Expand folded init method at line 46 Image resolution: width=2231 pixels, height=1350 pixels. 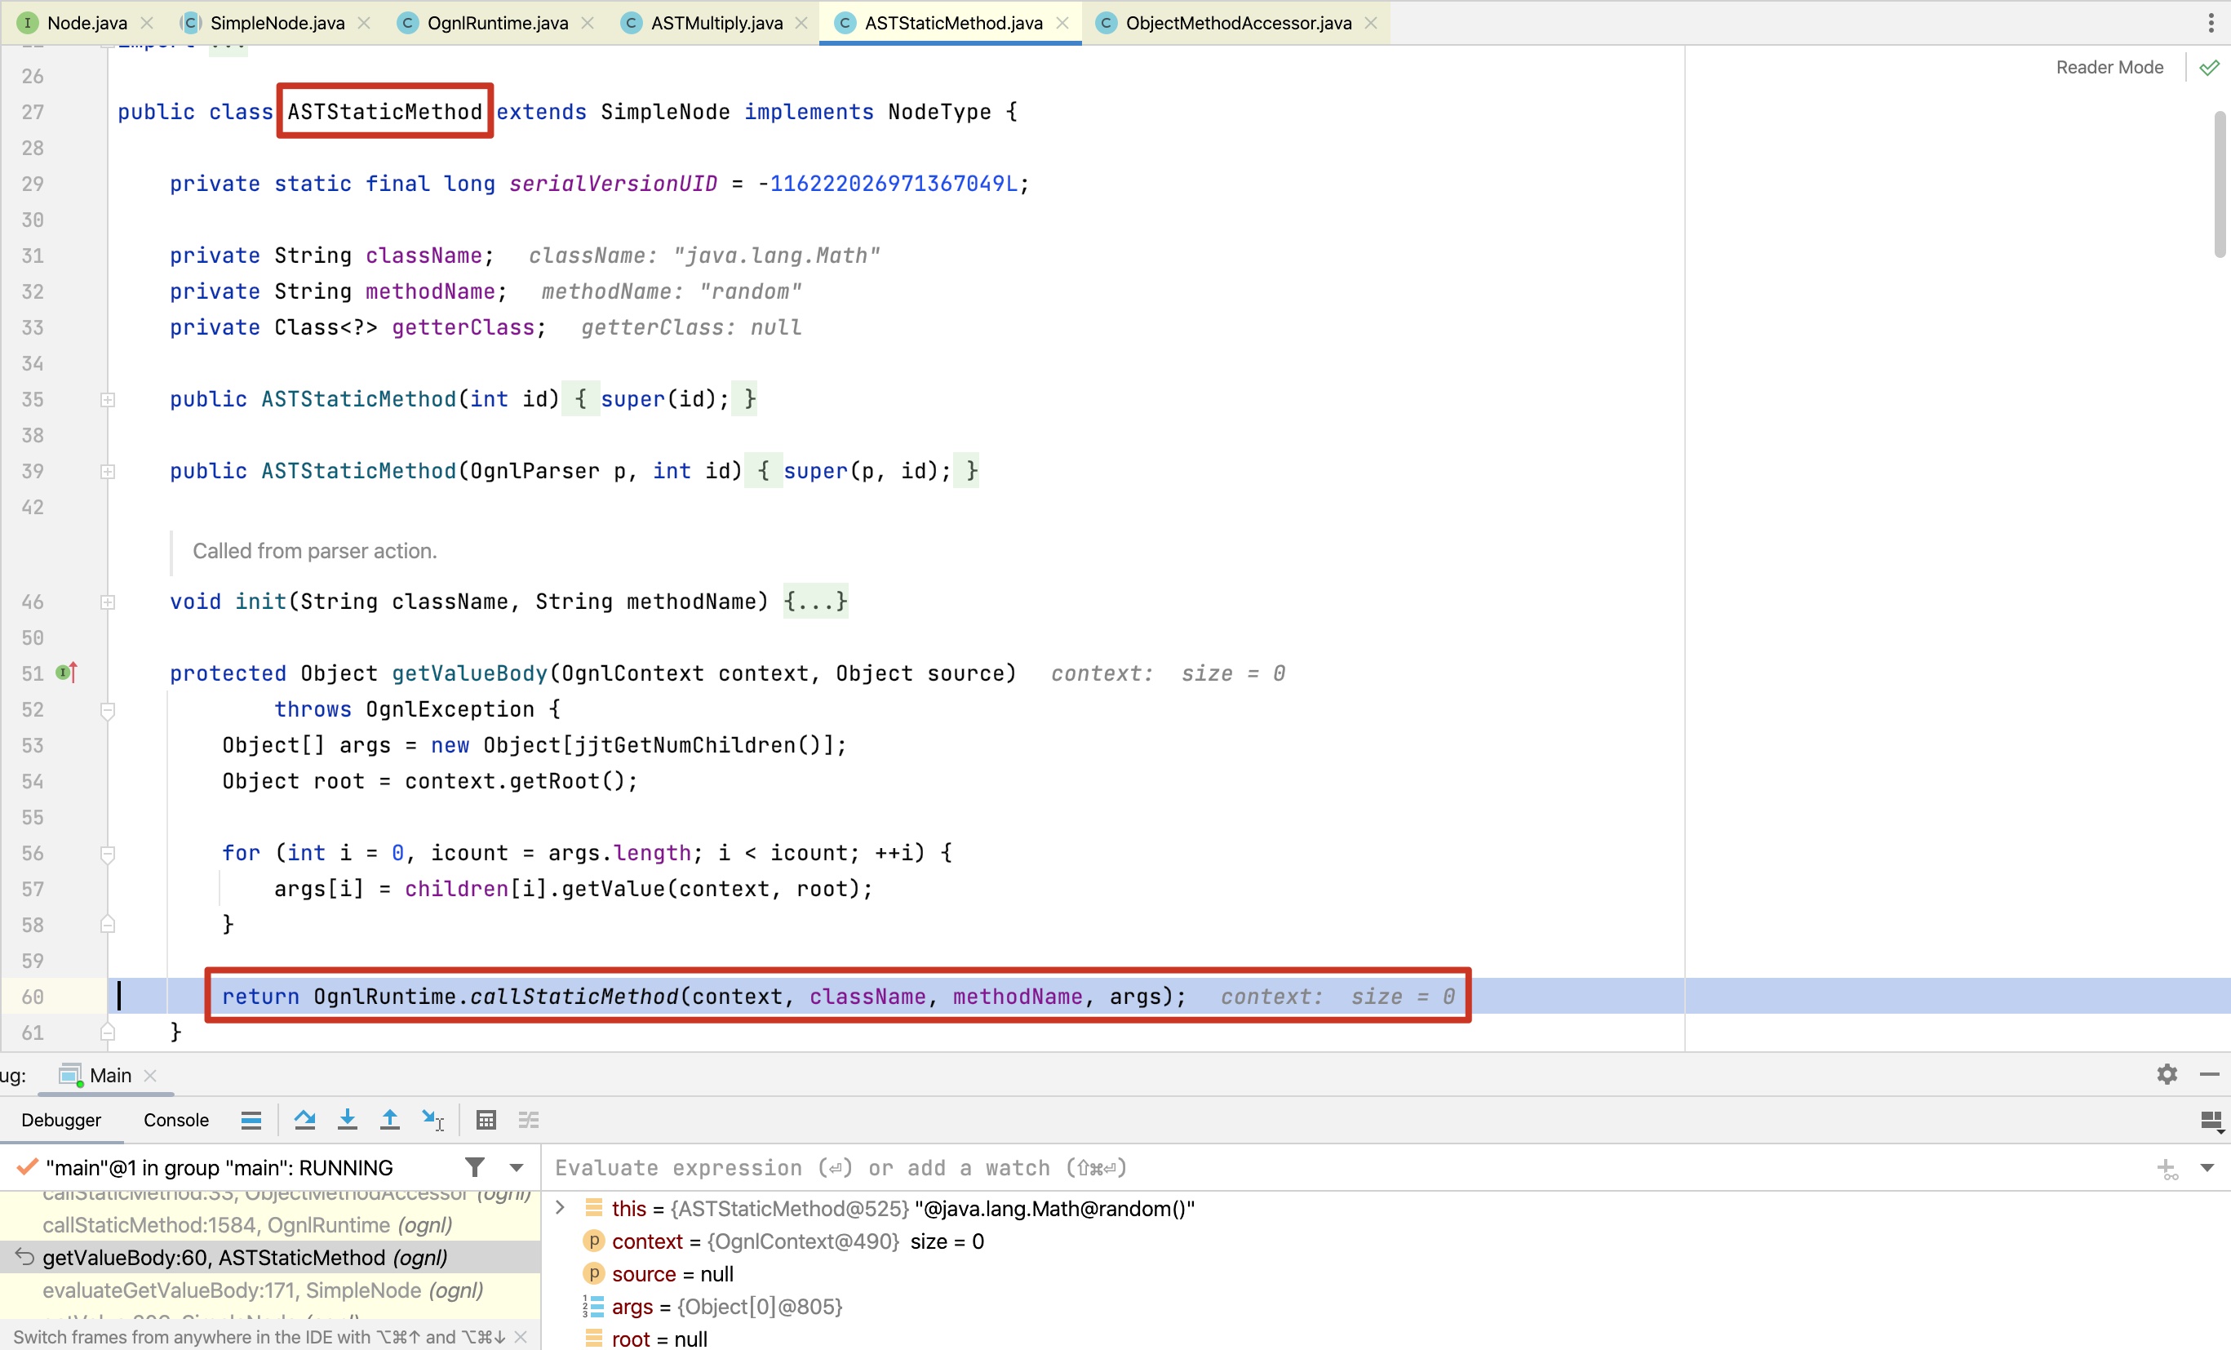point(108,602)
